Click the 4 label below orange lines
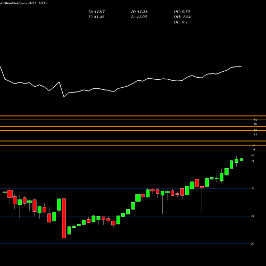 tap(254, 149)
